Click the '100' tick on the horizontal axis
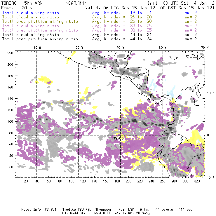This screenshot has height=216, width=216. (x=72, y=181)
